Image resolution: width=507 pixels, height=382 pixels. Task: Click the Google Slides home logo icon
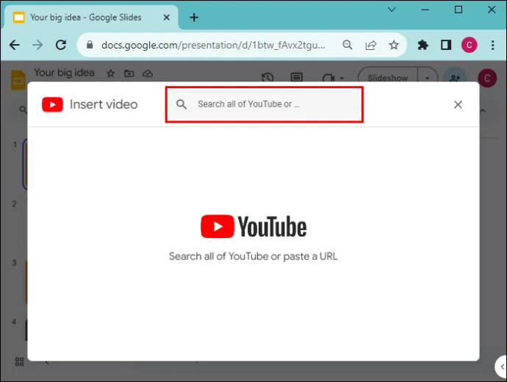[18, 79]
